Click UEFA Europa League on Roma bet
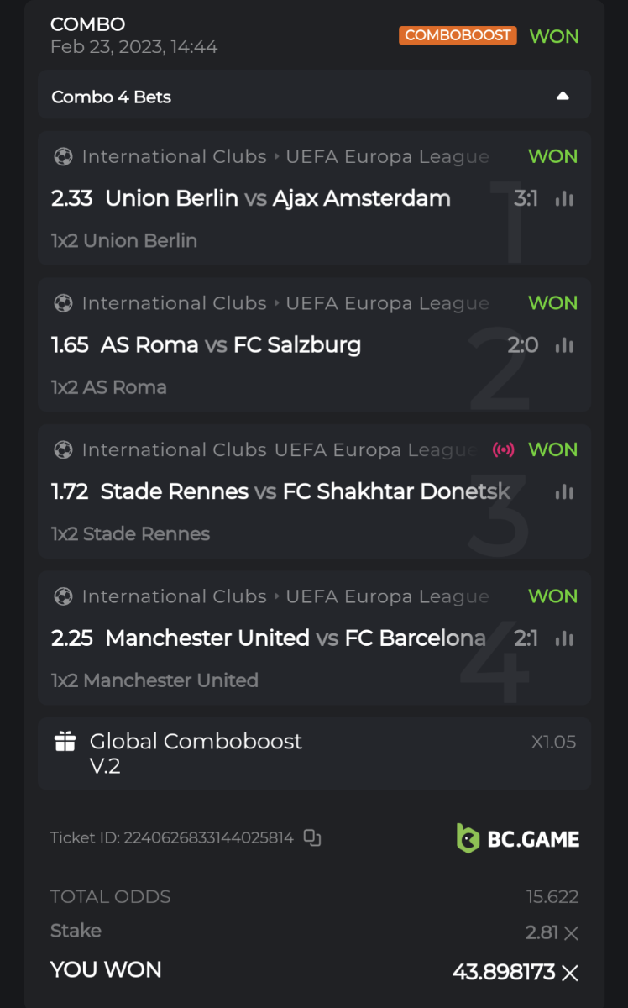 click(387, 303)
